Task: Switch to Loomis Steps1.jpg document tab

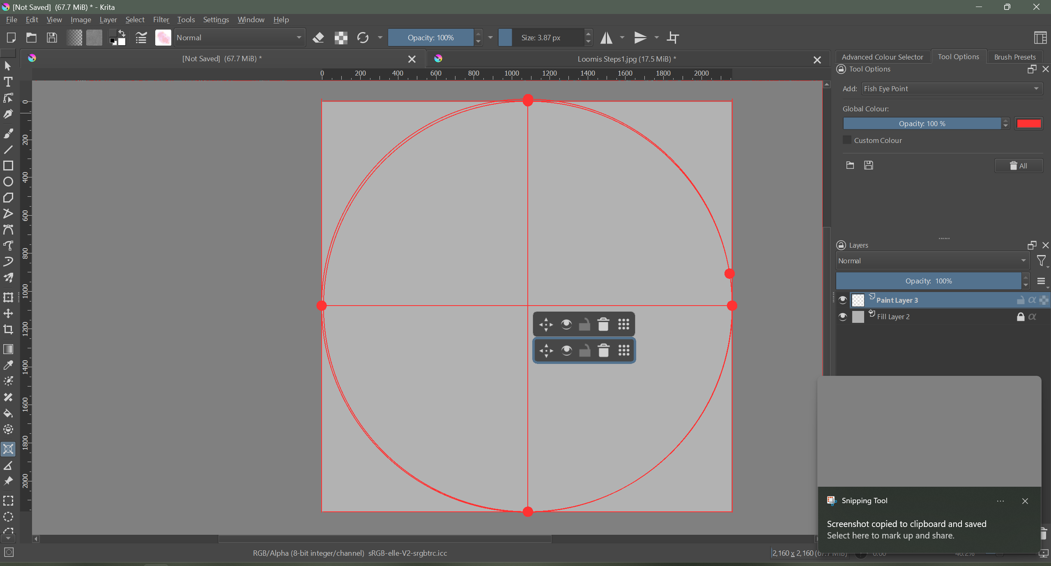Action: point(626,59)
